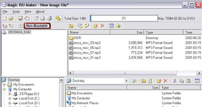Open an existing image file
The image size is (202, 107).
click(11, 18)
